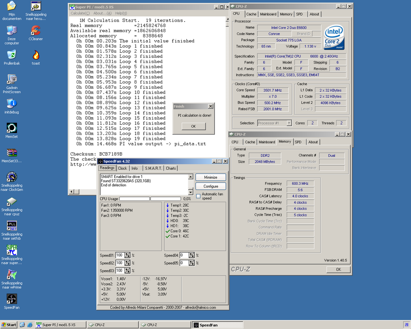Click the Super PI vertical scroll up arrow
Viewport: 411px width, 329px height.
(x=227, y=19)
